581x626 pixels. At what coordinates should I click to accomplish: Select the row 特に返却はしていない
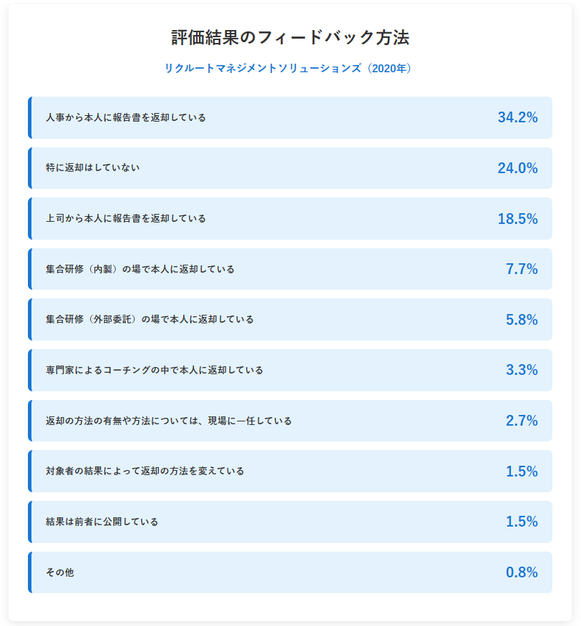coord(290,168)
